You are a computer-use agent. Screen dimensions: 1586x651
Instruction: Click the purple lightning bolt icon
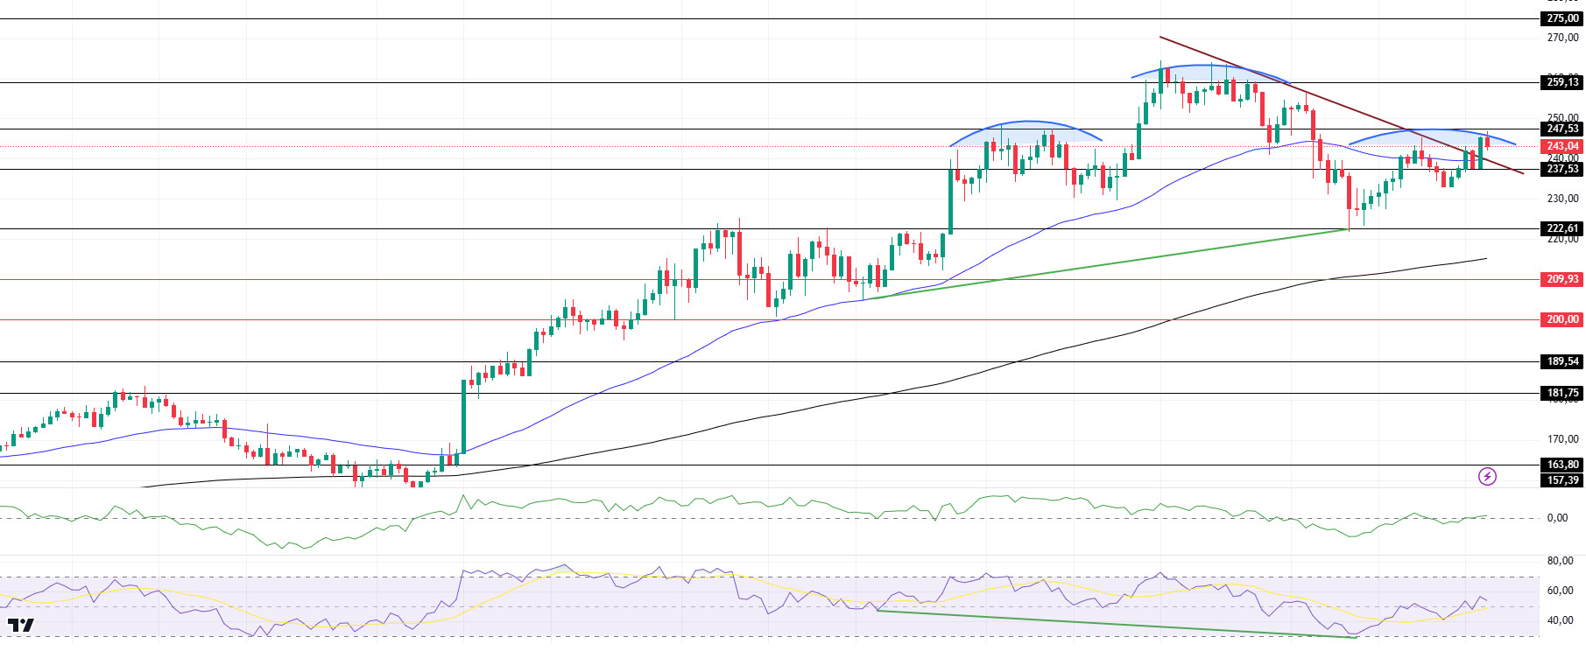tap(1487, 476)
